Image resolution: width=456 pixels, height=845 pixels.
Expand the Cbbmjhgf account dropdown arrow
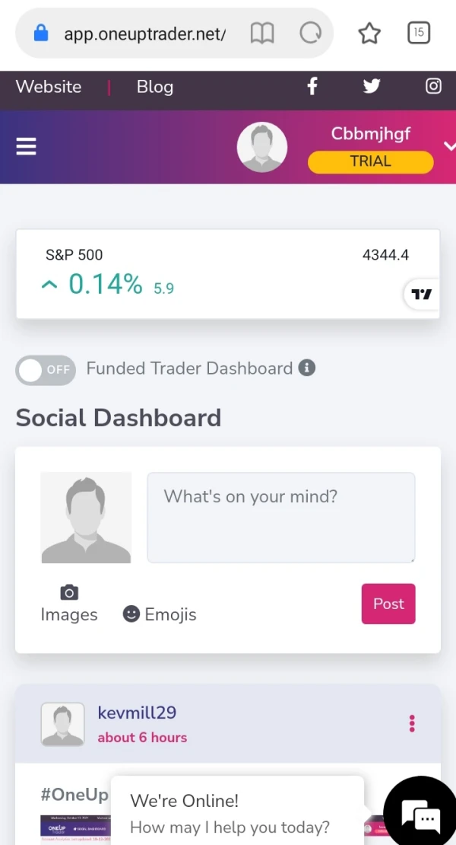449,146
